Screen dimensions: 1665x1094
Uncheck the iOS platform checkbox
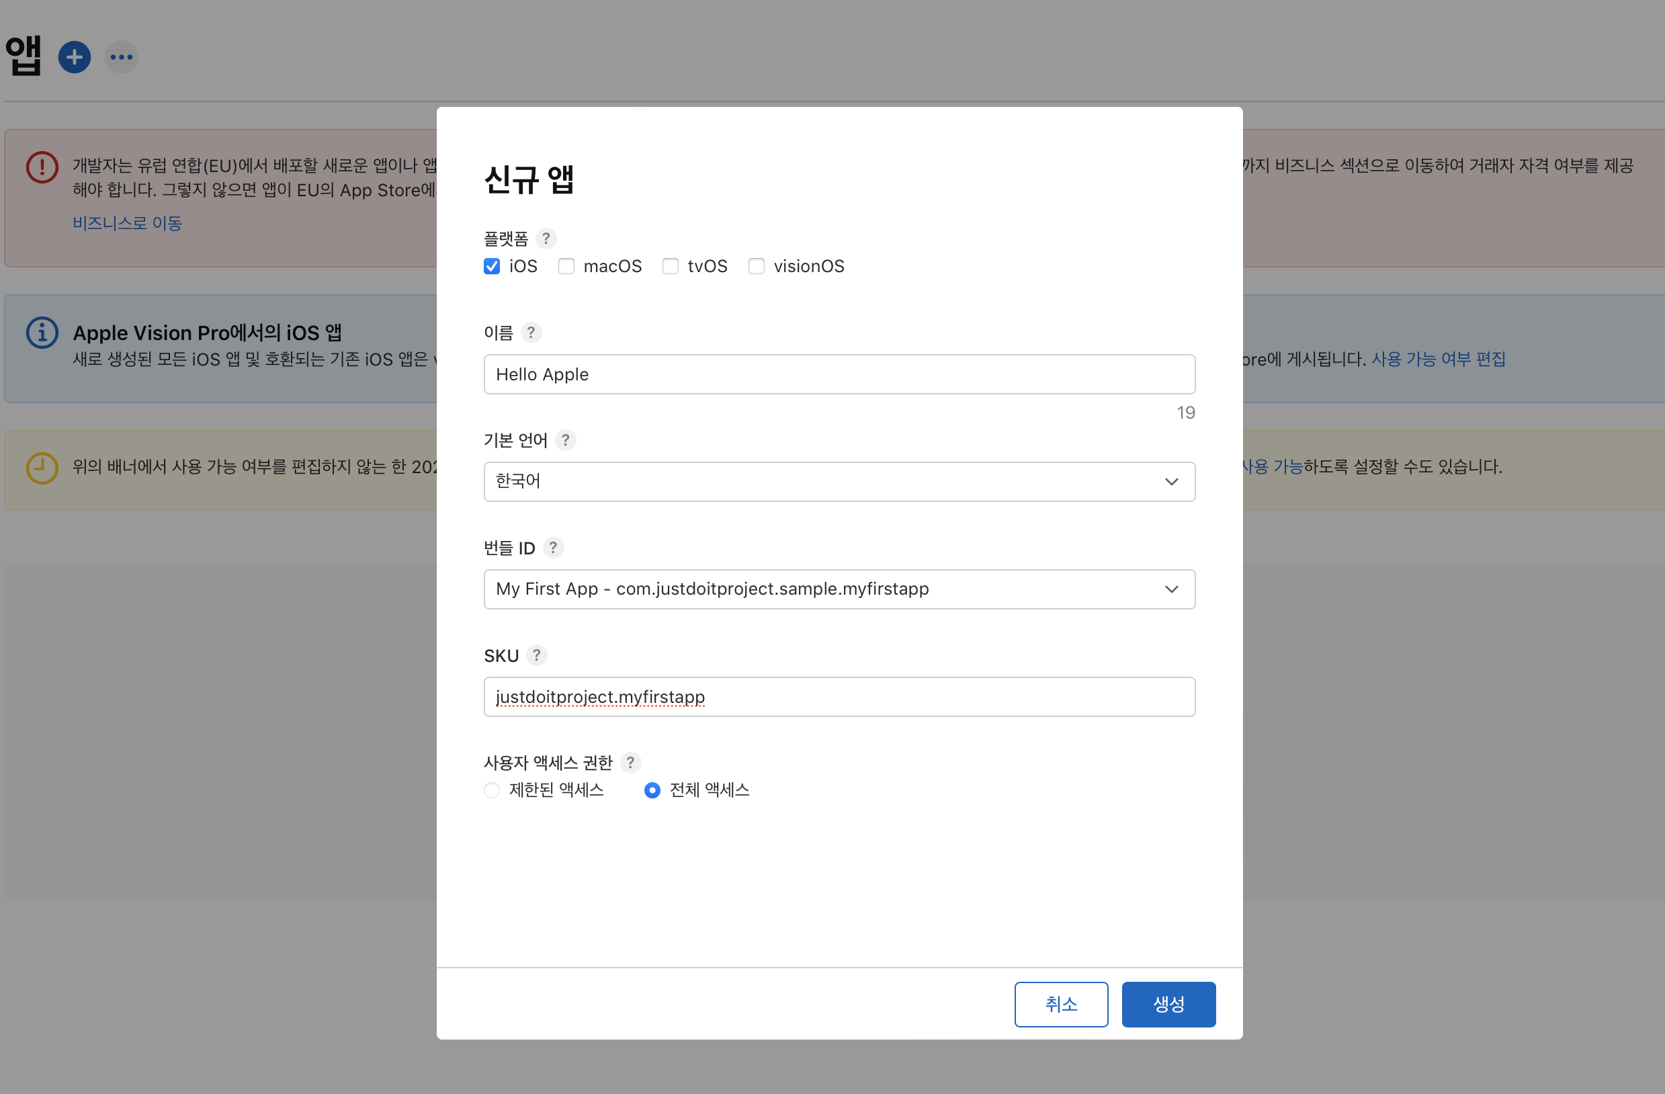point(492,267)
